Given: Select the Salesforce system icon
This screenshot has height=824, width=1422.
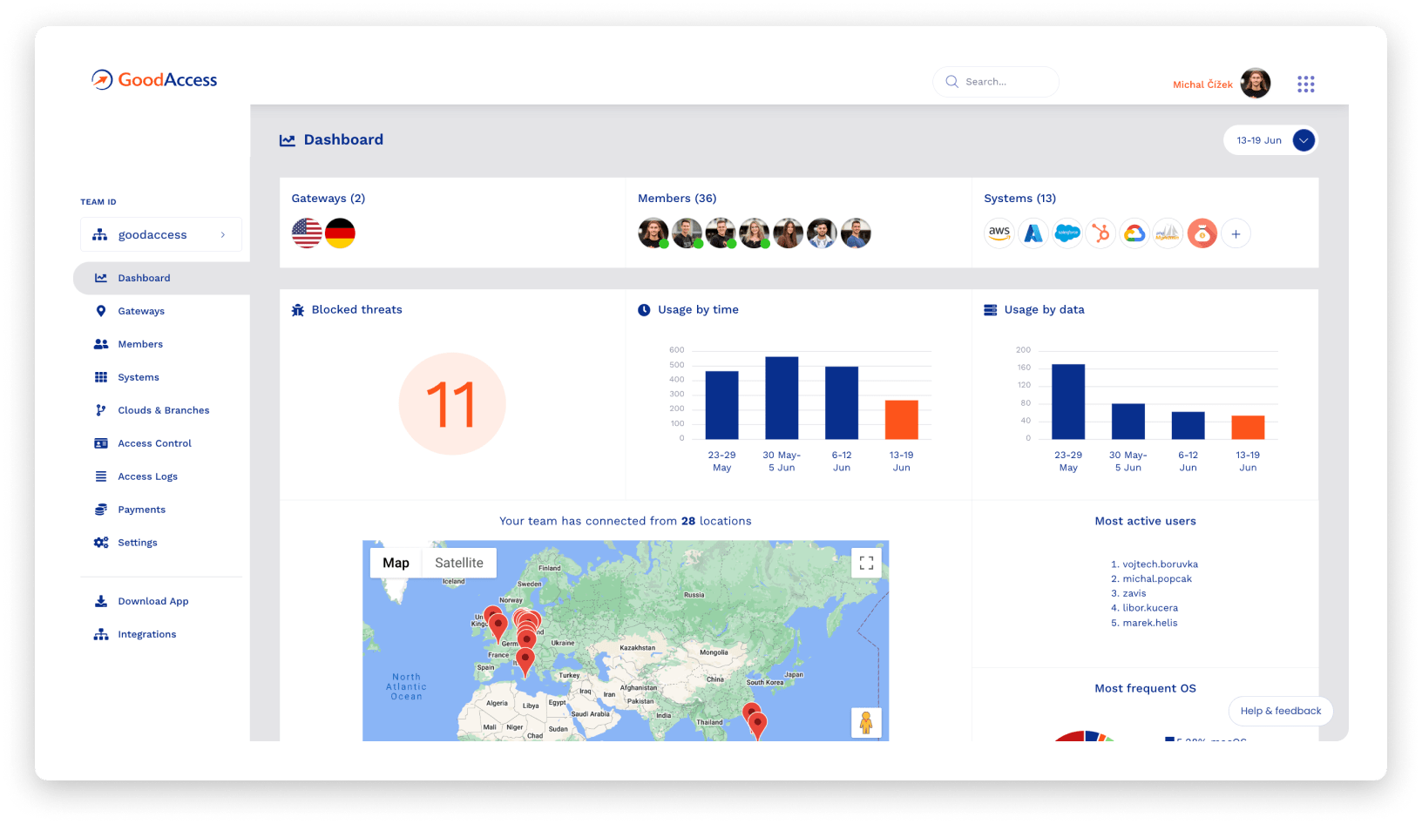Looking at the screenshot, I should (x=1066, y=233).
